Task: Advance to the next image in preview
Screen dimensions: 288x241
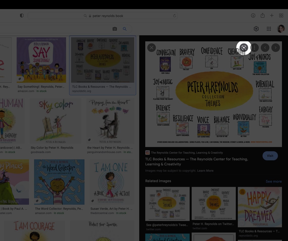Action: pos(276,48)
